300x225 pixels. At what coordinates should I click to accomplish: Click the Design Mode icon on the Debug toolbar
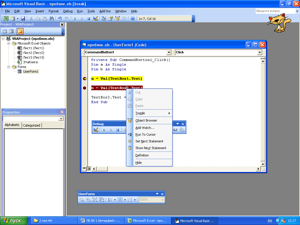pyautogui.click(x=96, y=130)
